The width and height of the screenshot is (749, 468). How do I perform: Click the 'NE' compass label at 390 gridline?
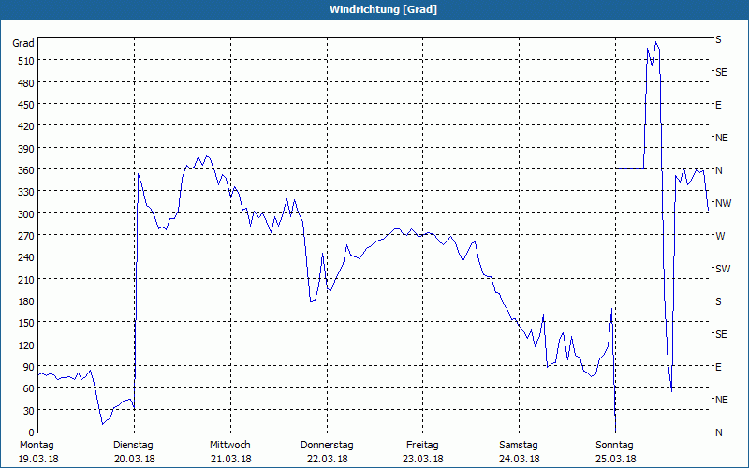tap(722, 138)
